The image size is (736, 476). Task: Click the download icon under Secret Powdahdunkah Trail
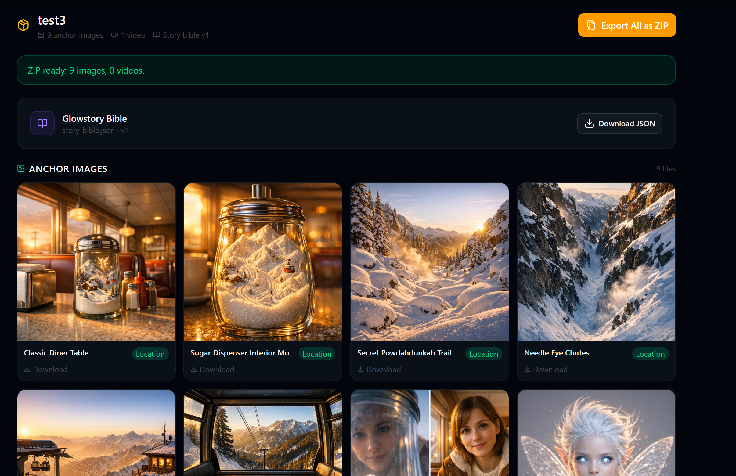360,370
